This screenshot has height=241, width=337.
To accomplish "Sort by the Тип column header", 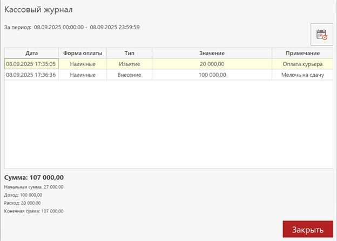I will [x=129, y=53].
